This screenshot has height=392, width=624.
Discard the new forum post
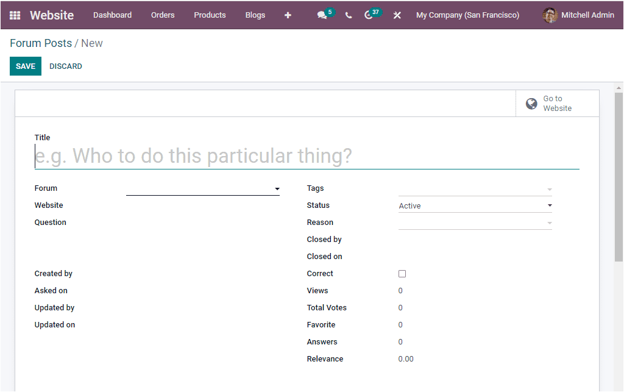point(65,66)
